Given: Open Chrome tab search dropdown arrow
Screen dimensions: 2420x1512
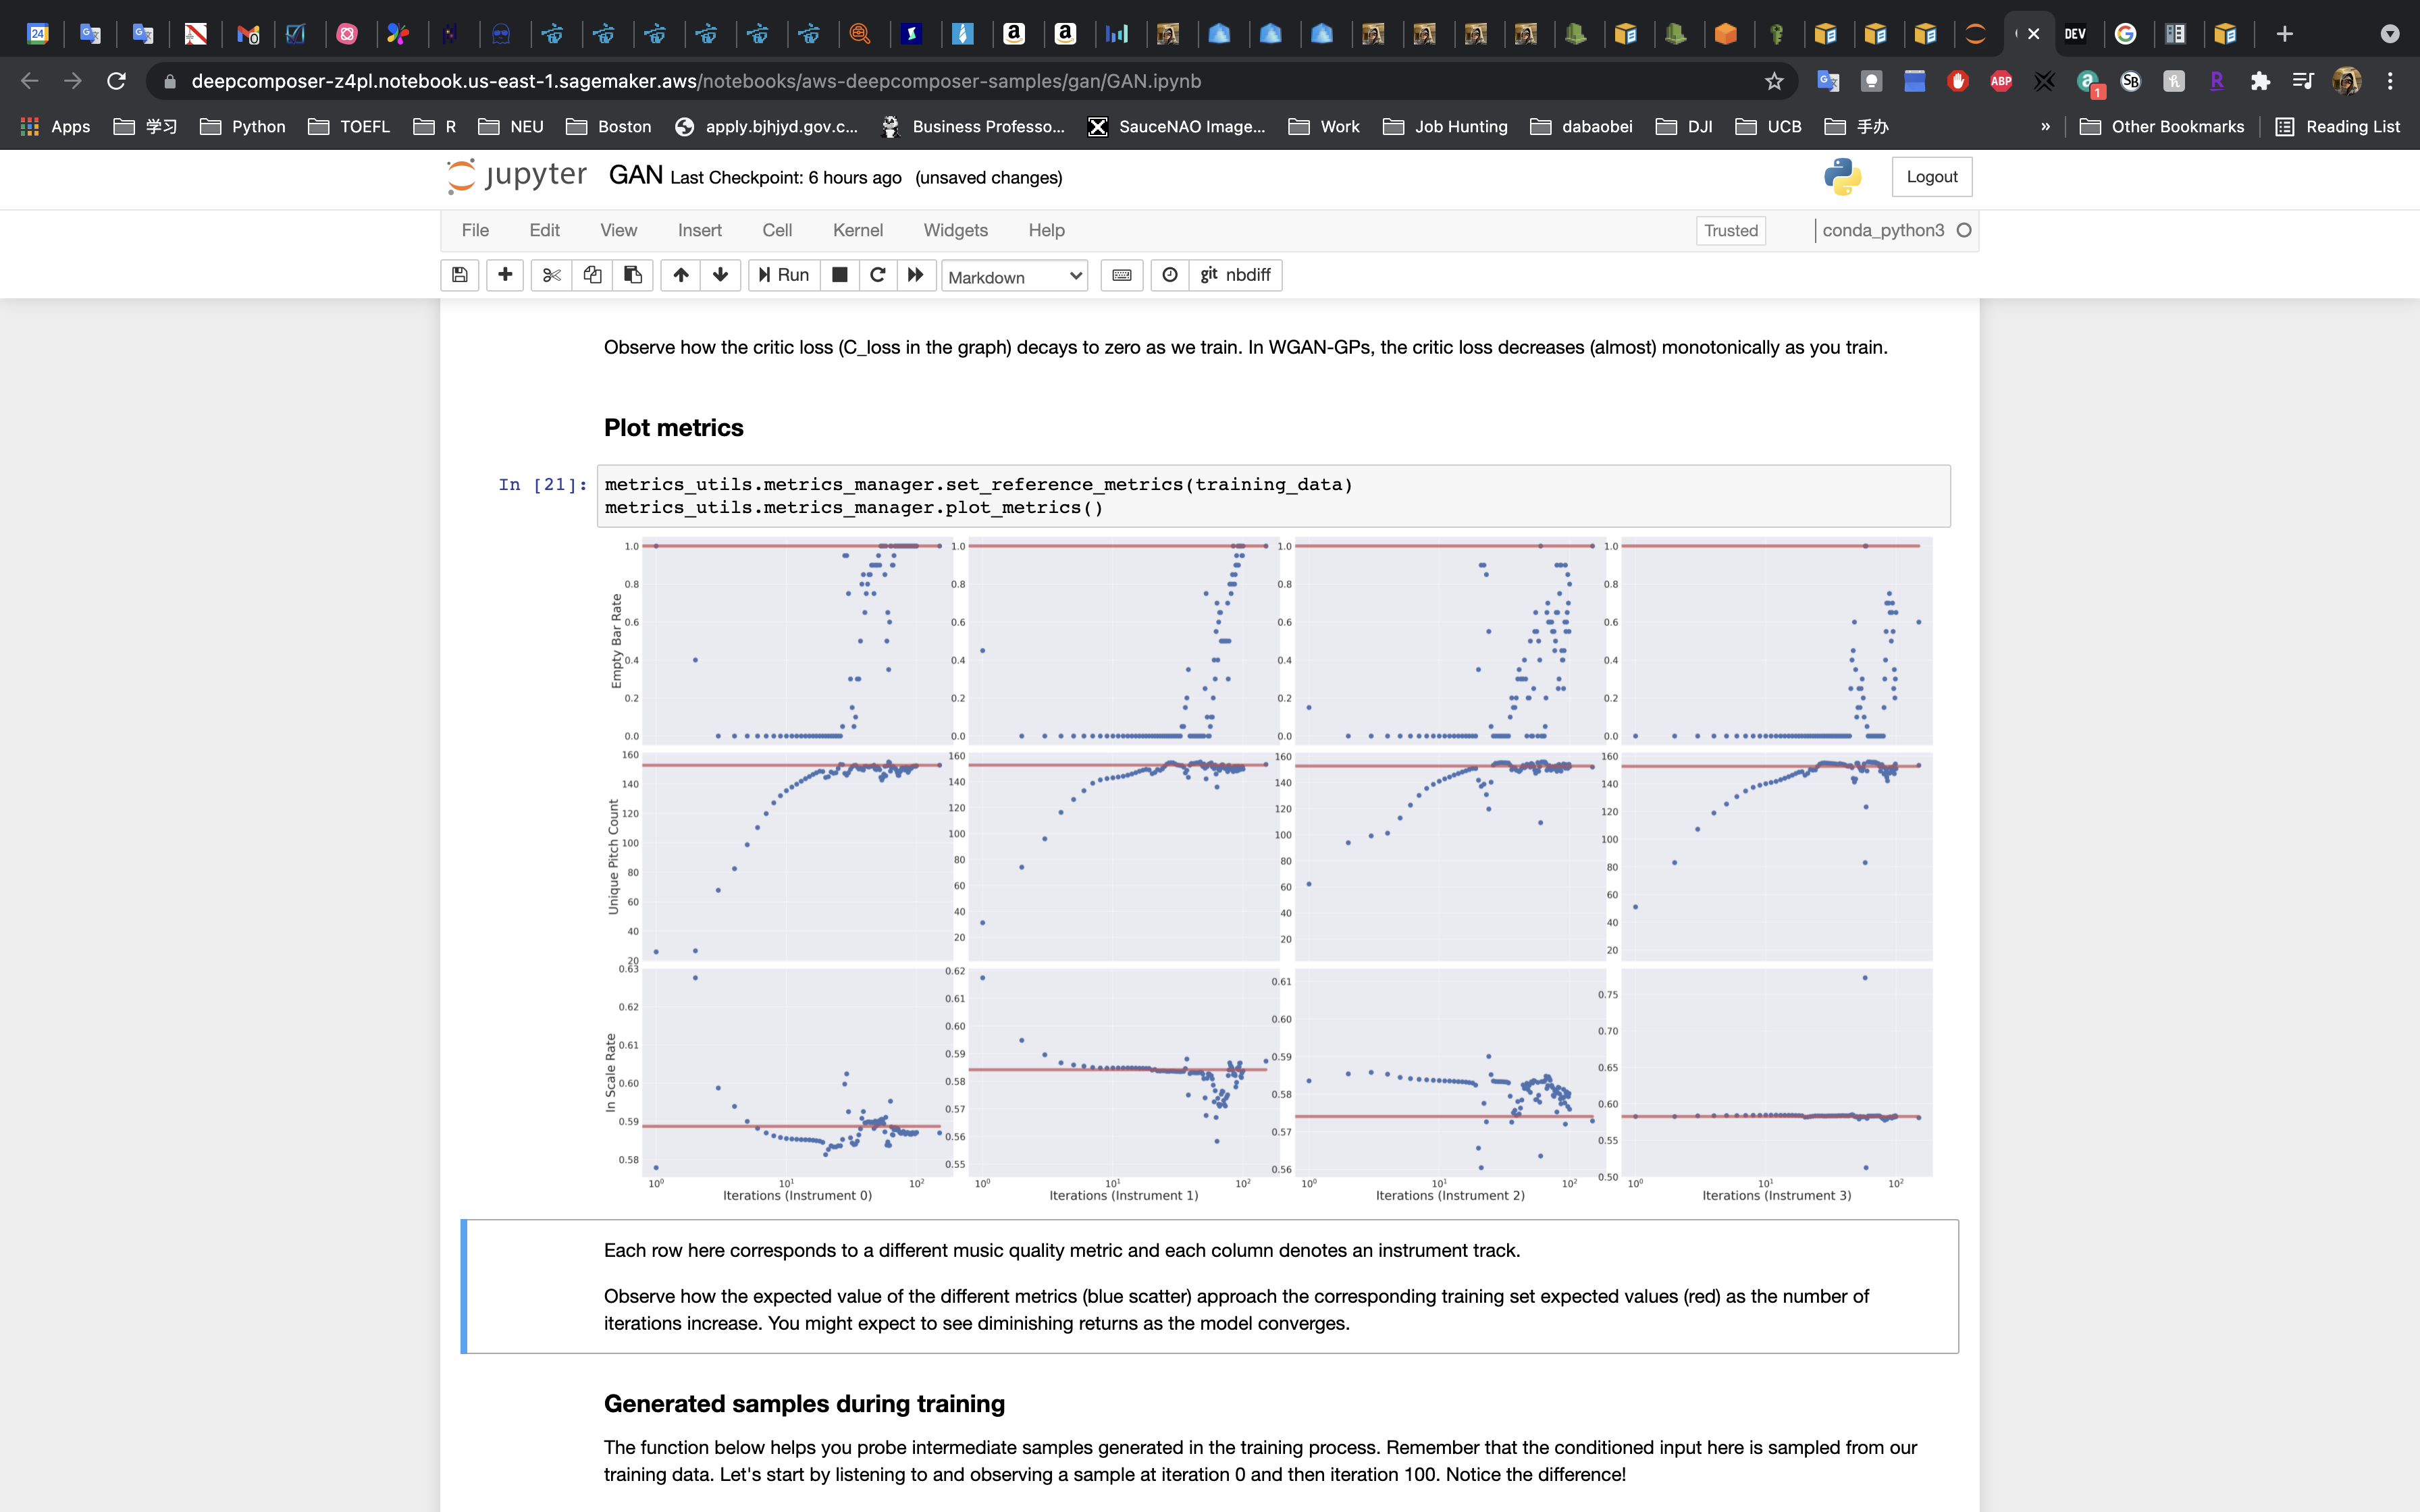Looking at the screenshot, I should tap(2389, 34).
